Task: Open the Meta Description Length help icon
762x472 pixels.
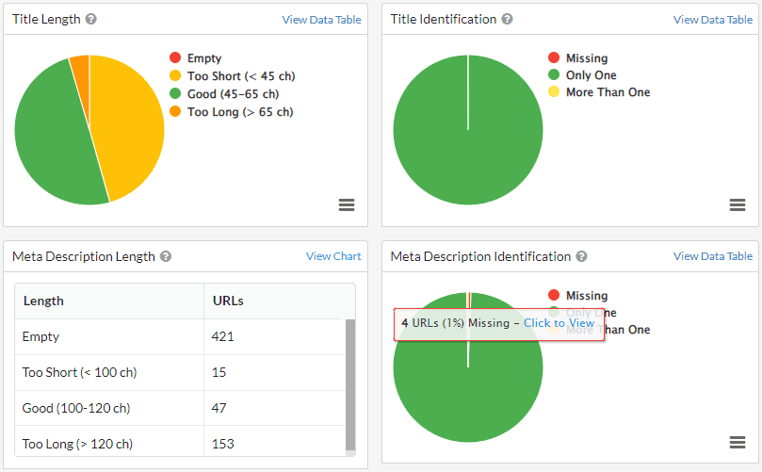Action: point(166,256)
